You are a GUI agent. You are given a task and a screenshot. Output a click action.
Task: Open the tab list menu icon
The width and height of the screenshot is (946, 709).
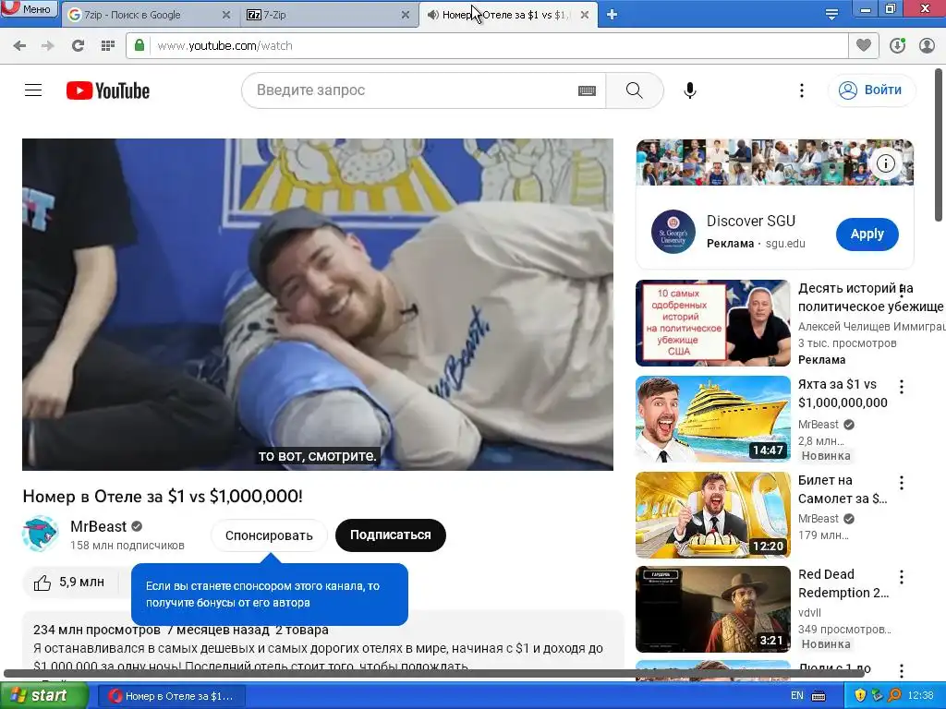[832, 15]
